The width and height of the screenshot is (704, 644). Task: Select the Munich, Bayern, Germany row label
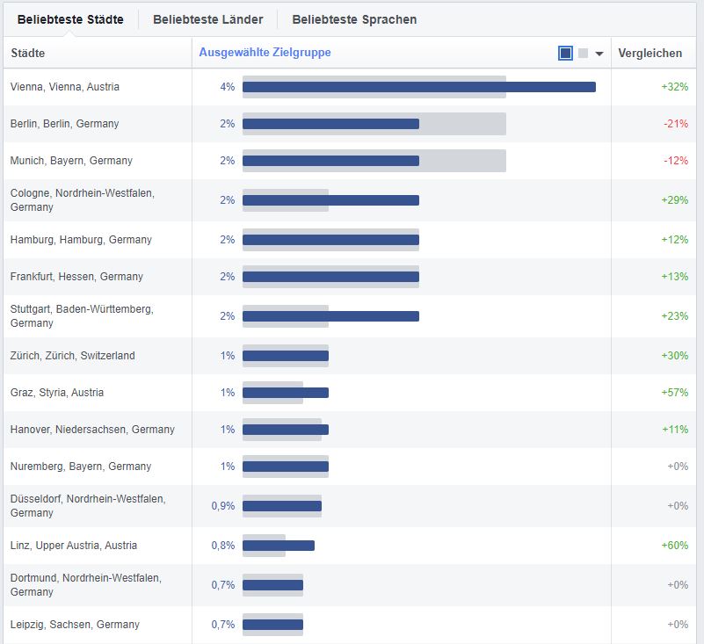point(71,160)
